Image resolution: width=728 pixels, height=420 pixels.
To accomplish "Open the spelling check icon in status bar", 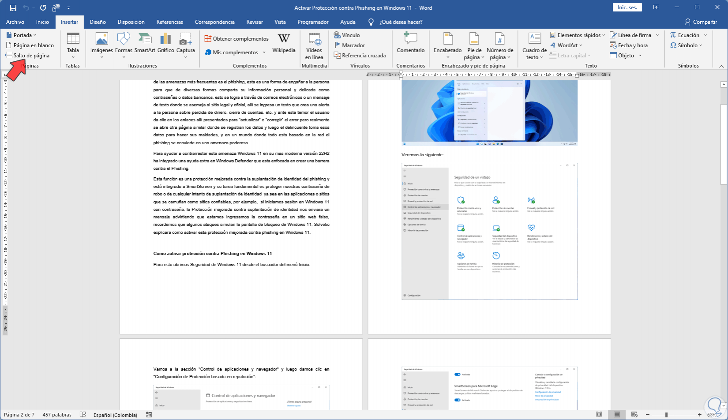I will point(83,415).
